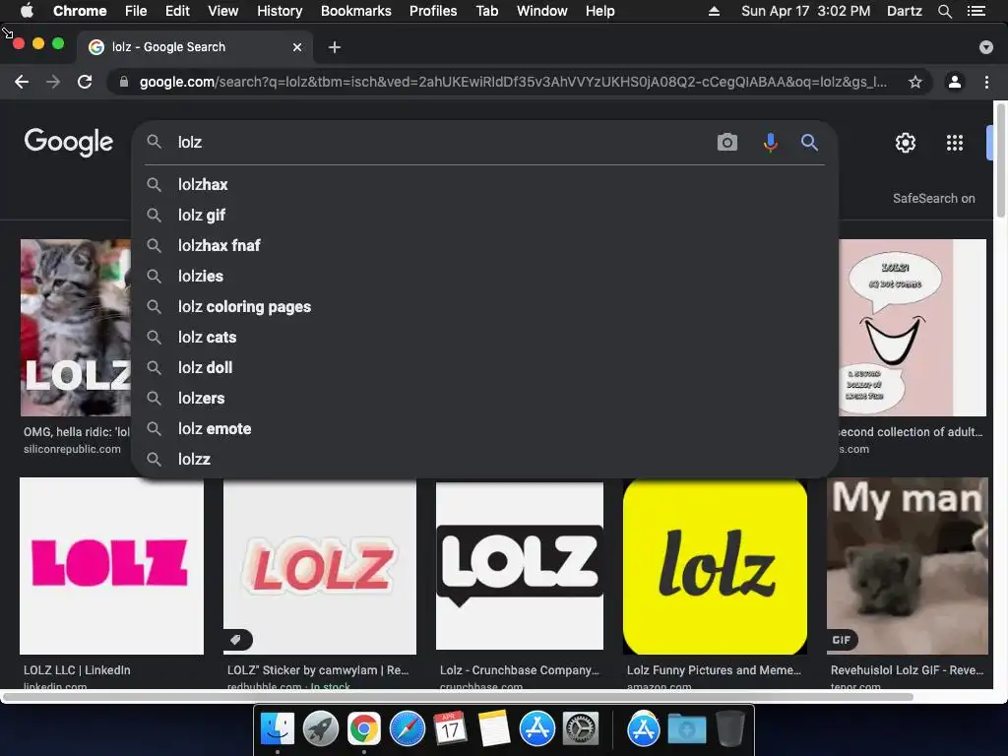Open a new tab with the plus button

pyautogui.click(x=335, y=47)
